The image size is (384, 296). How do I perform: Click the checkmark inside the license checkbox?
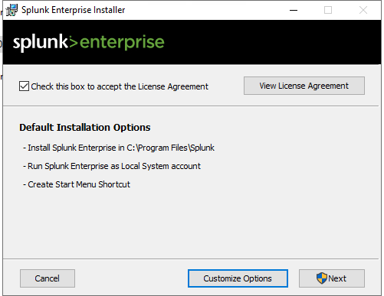(x=24, y=86)
